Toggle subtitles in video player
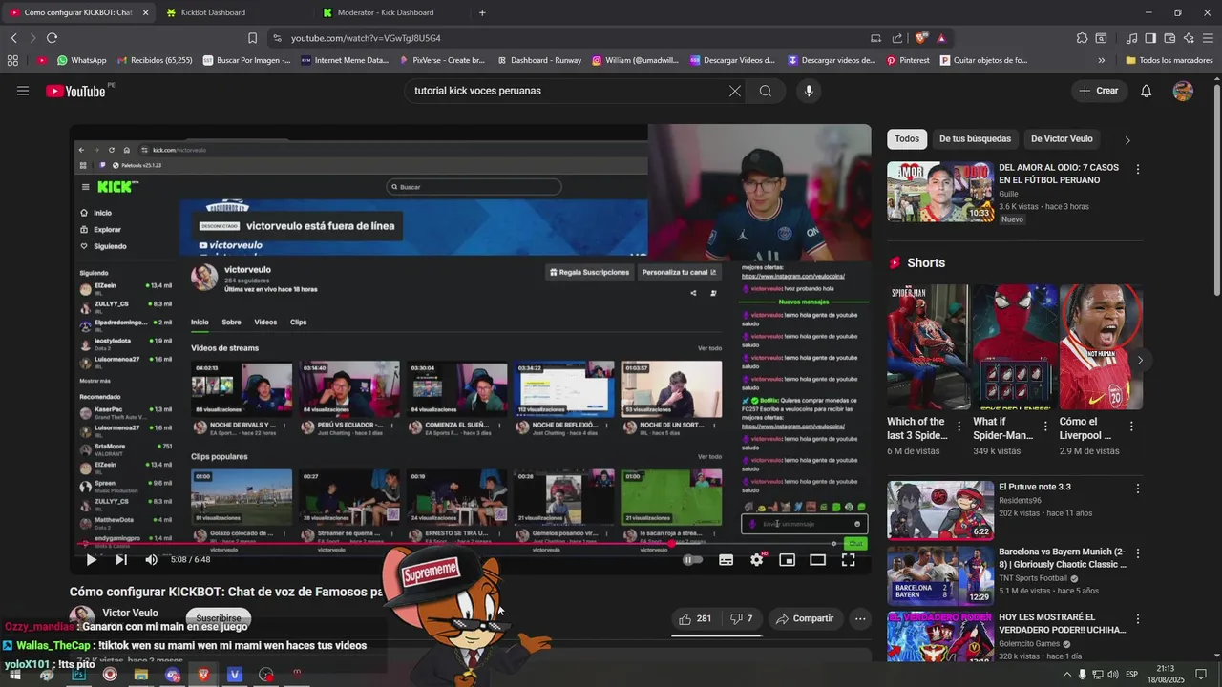This screenshot has width=1222, height=687. tap(726, 560)
